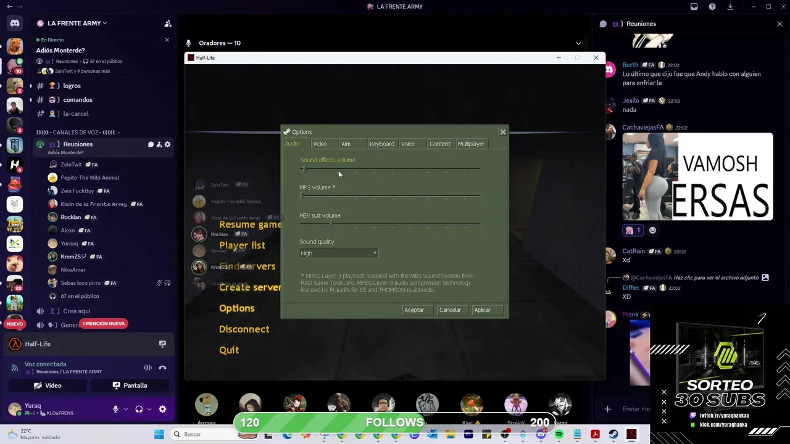This screenshot has height=444, width=790.
Task: Collapse CANALES DE VOZ category
Action: pos(78,132)
